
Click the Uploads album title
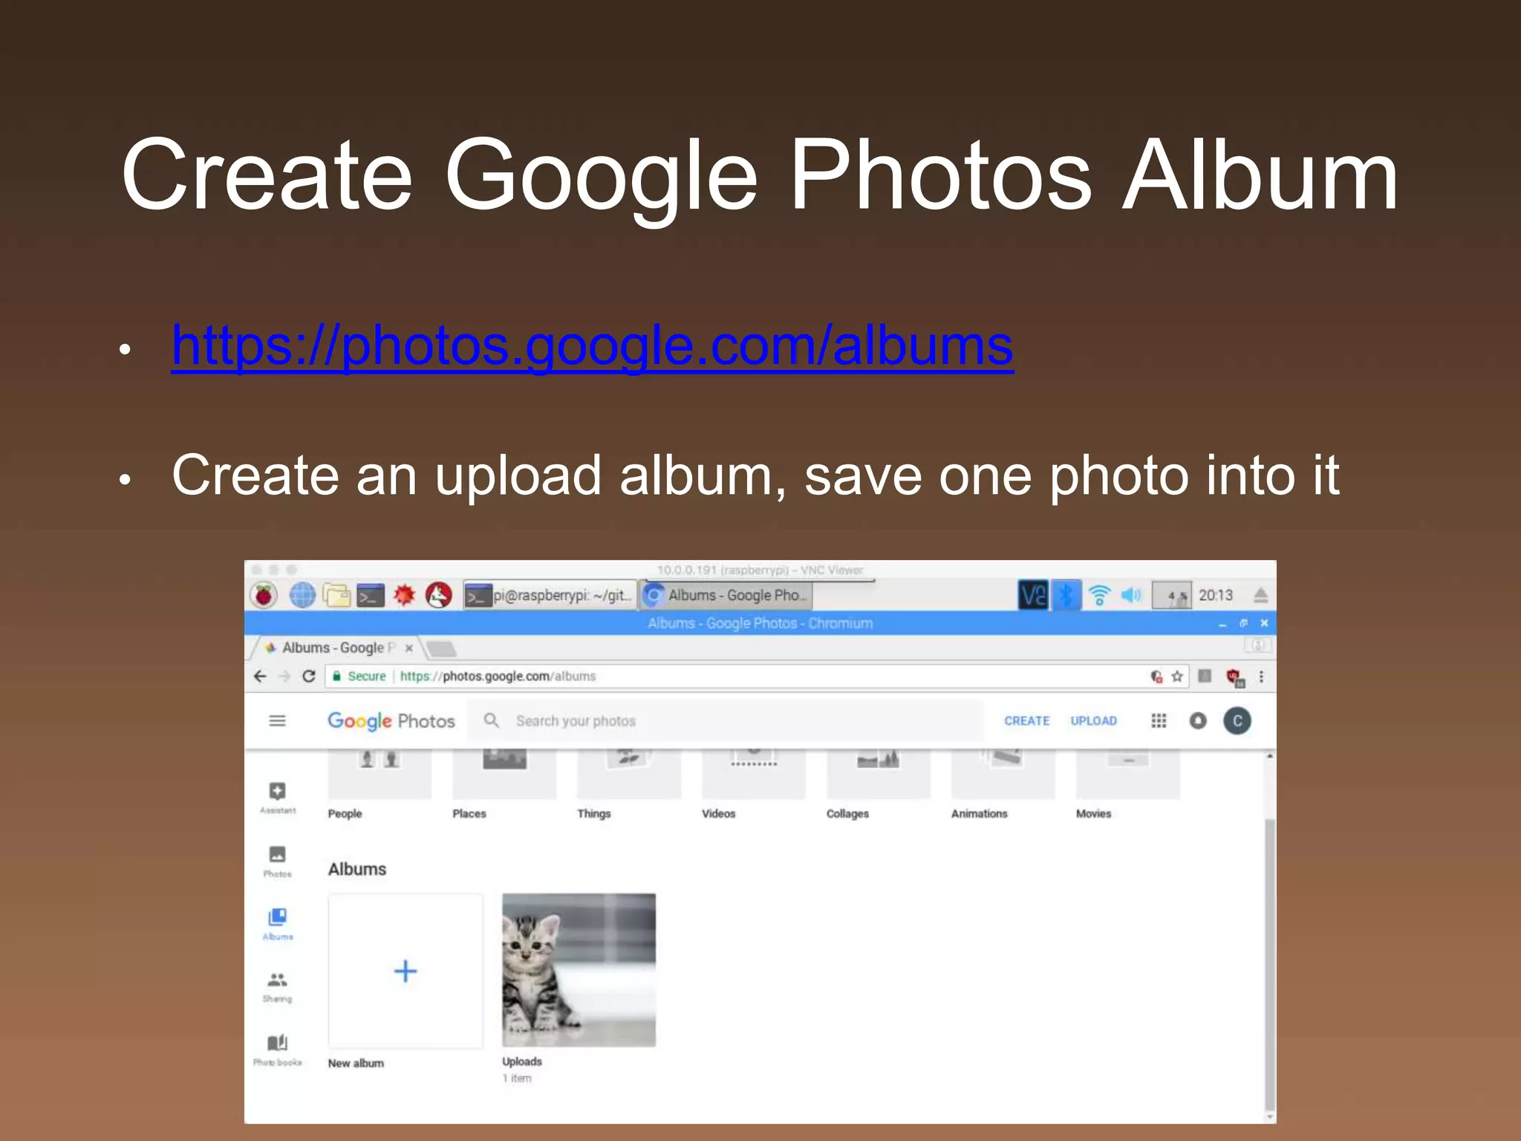point(522,1062)
